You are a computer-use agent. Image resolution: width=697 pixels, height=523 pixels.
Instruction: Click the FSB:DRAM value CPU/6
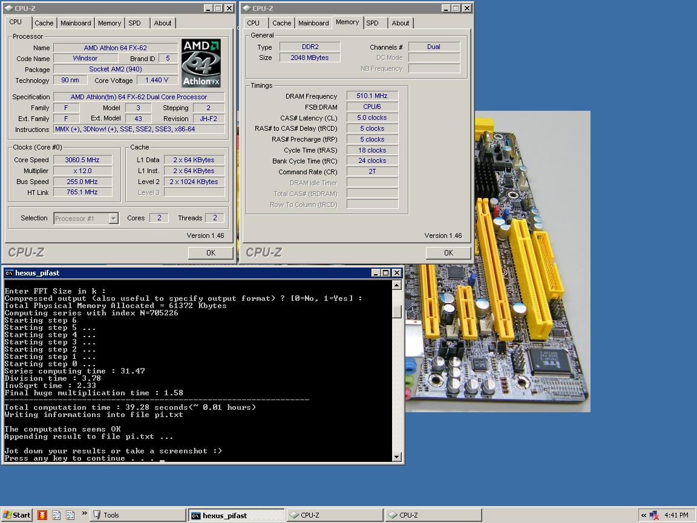372,107
